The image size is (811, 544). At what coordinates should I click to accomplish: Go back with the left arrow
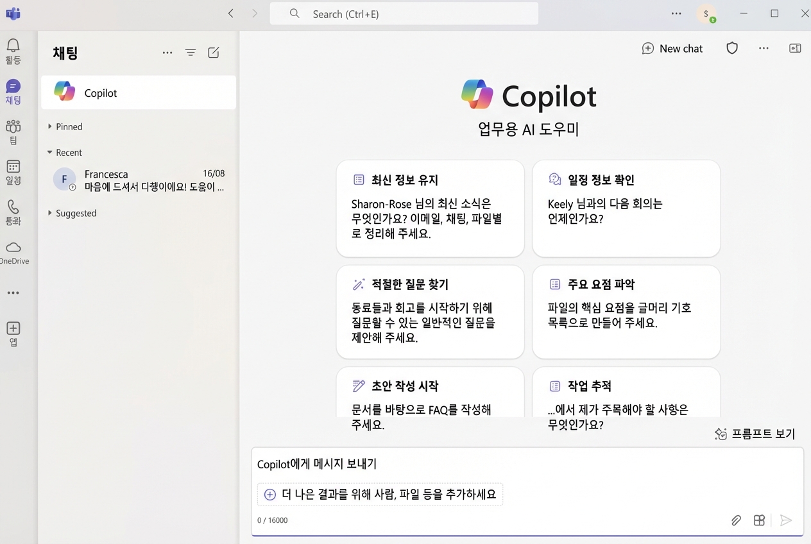231,13
